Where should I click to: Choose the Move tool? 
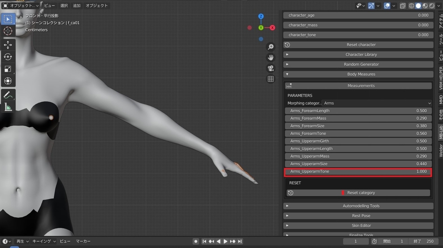[x=8, y=45]
